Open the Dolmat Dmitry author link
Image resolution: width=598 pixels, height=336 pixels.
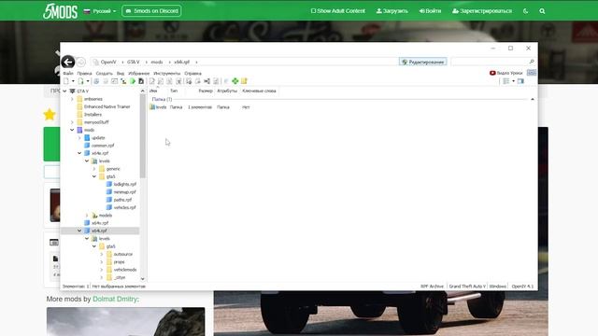click(115, 299)
